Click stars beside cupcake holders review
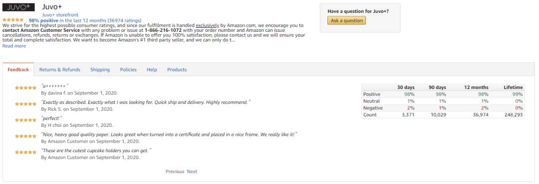The width and height of the screenshot is (539, 184). [25, 152]
